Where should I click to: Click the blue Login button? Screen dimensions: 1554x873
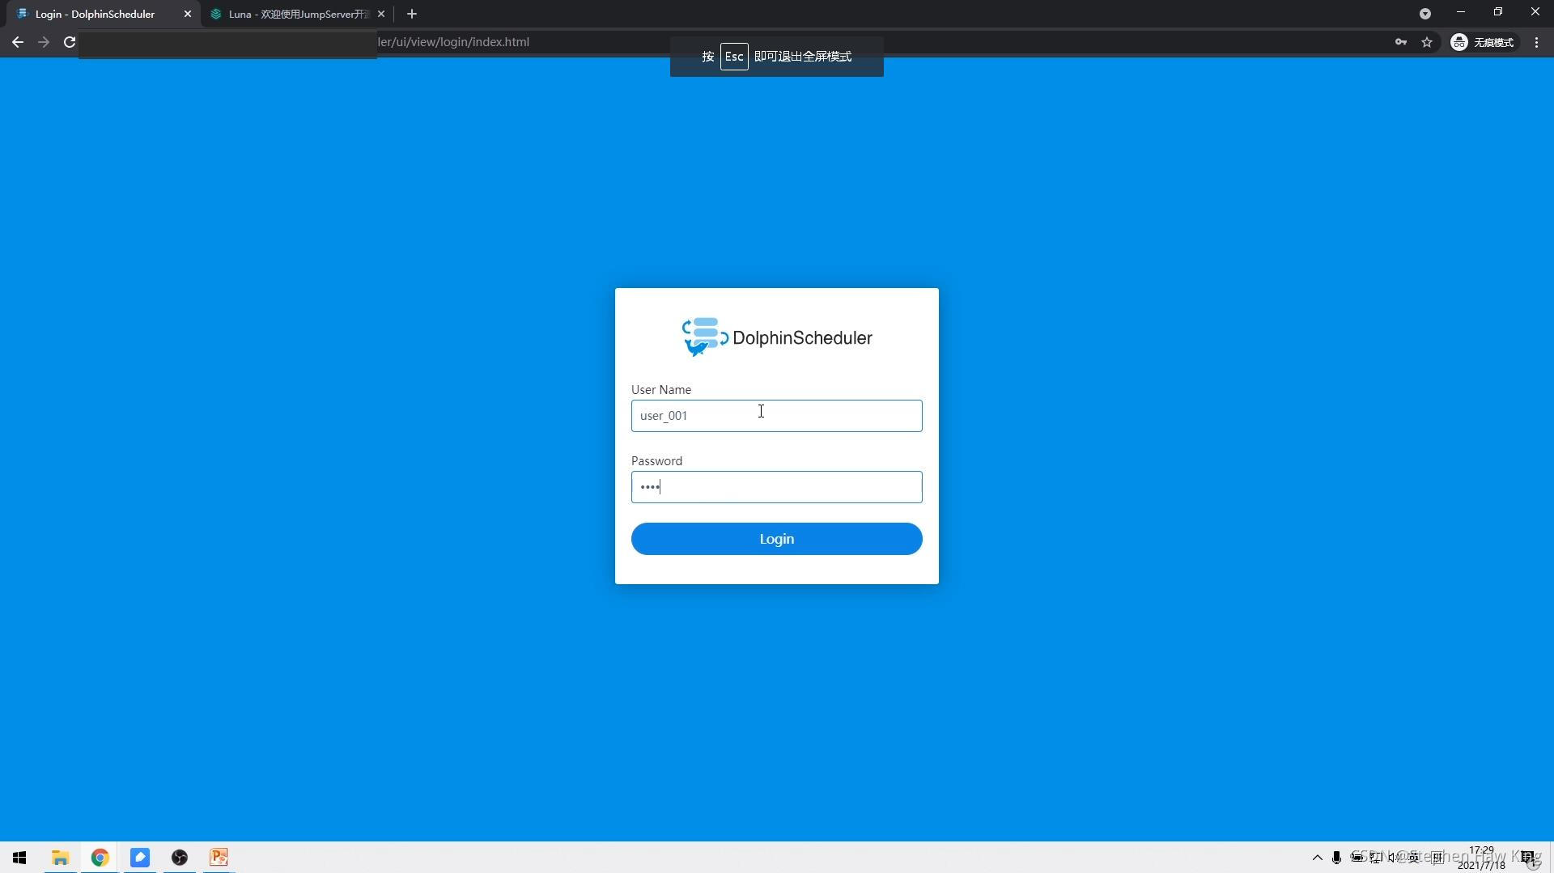point(776,539)
